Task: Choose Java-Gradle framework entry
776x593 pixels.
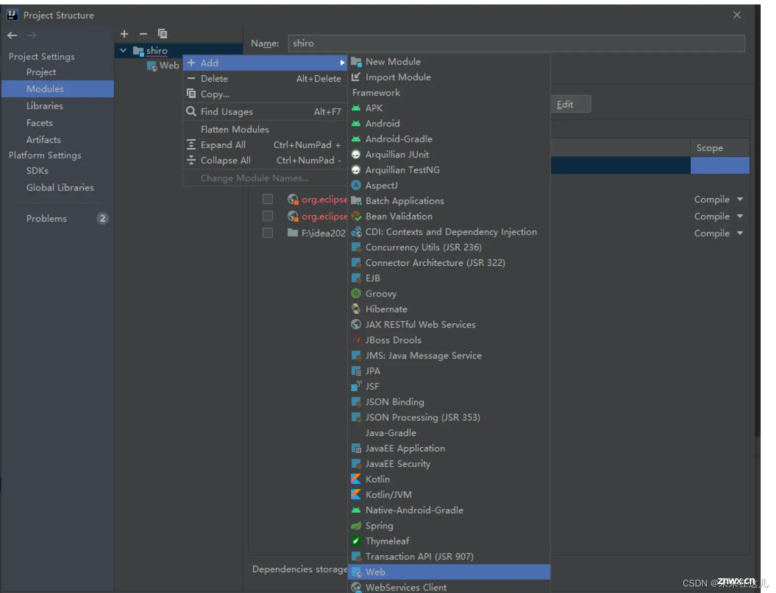Action: pos(449,433)
